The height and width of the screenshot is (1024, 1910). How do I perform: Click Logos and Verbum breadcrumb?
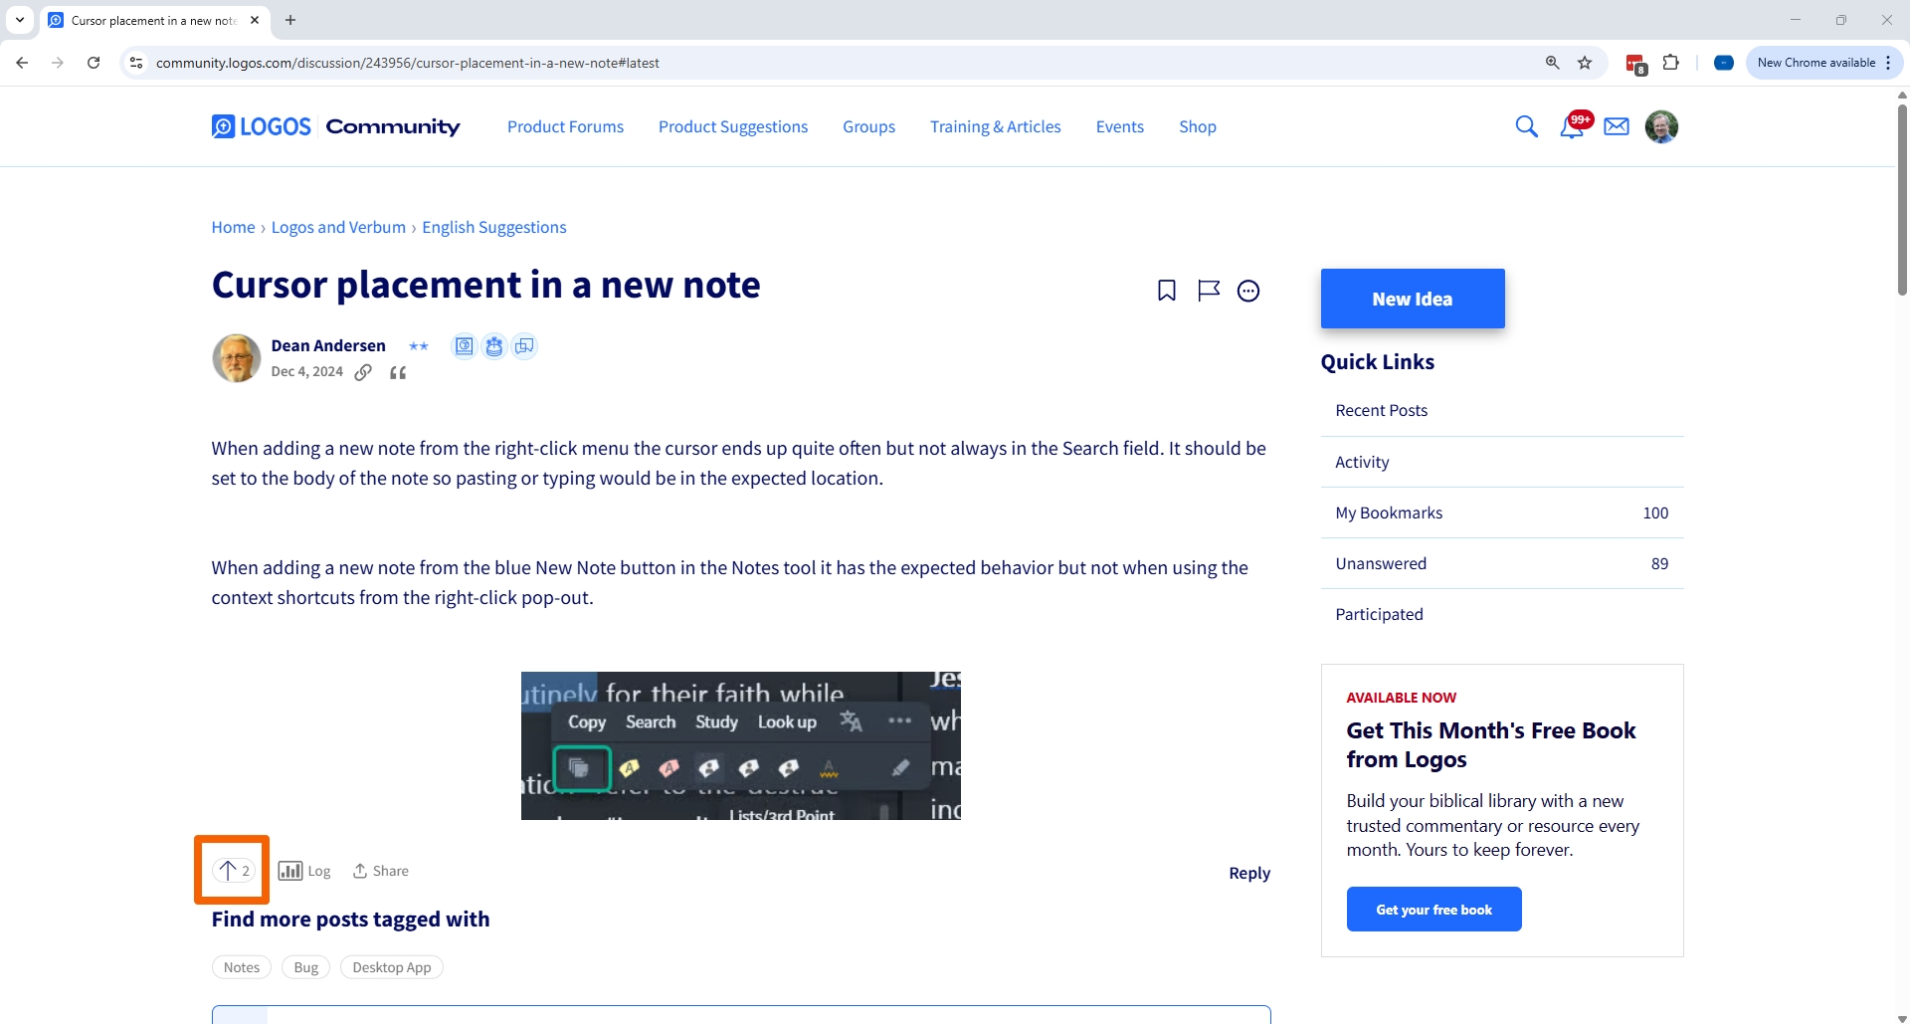click(x=338, y=227)
